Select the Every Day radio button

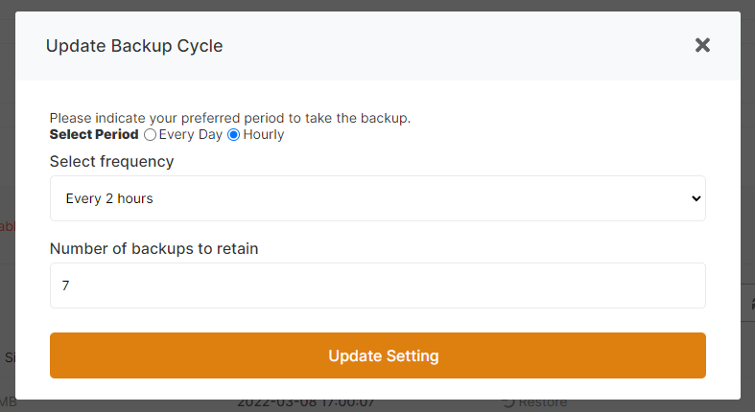pos(150,135)
